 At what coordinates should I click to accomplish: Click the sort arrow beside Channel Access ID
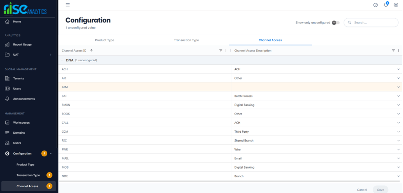(x=91, y=51)
